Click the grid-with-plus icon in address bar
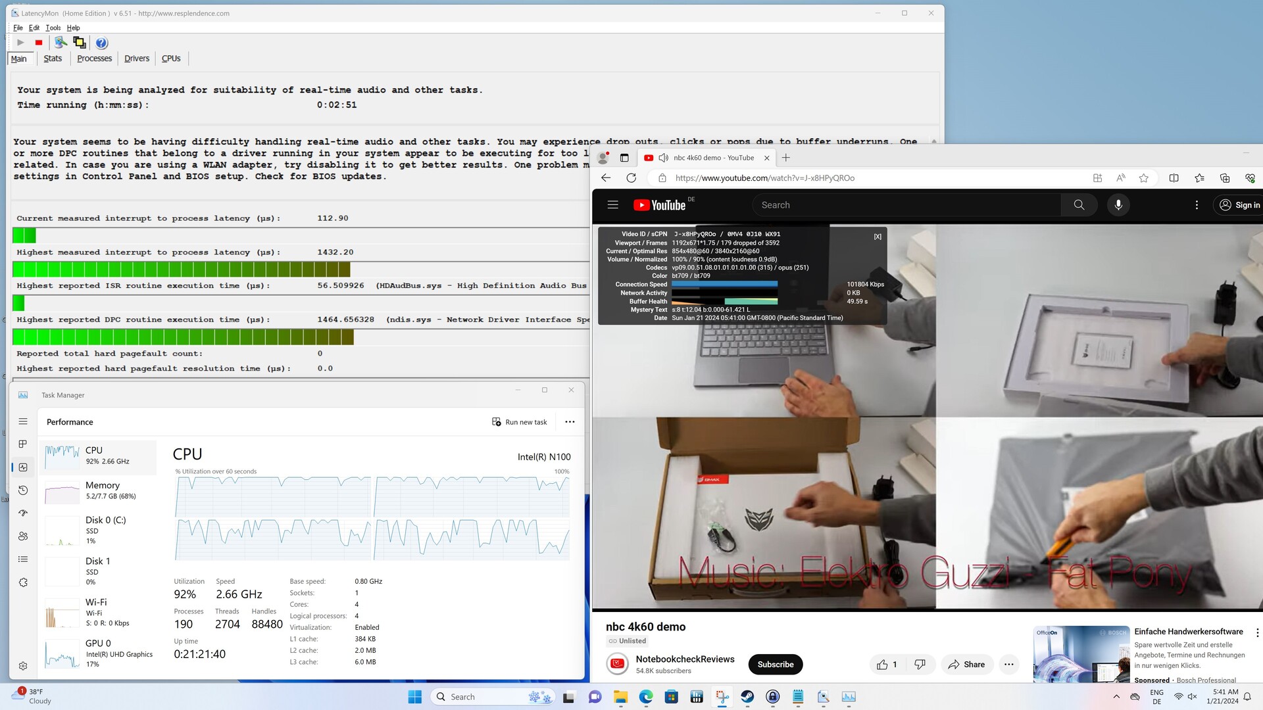This screenshot has height=710, width=1263. [x=1097, y=178]
